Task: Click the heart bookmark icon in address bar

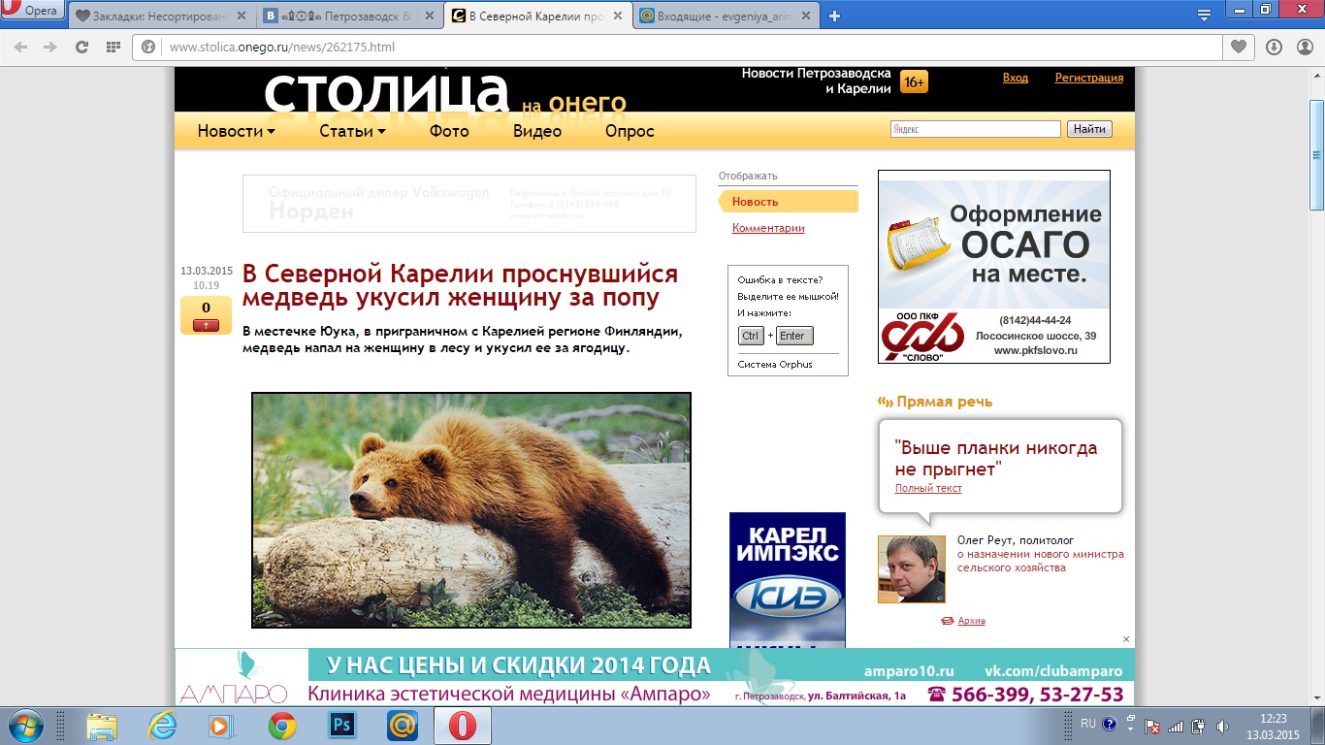Action: click(1238, 47)
